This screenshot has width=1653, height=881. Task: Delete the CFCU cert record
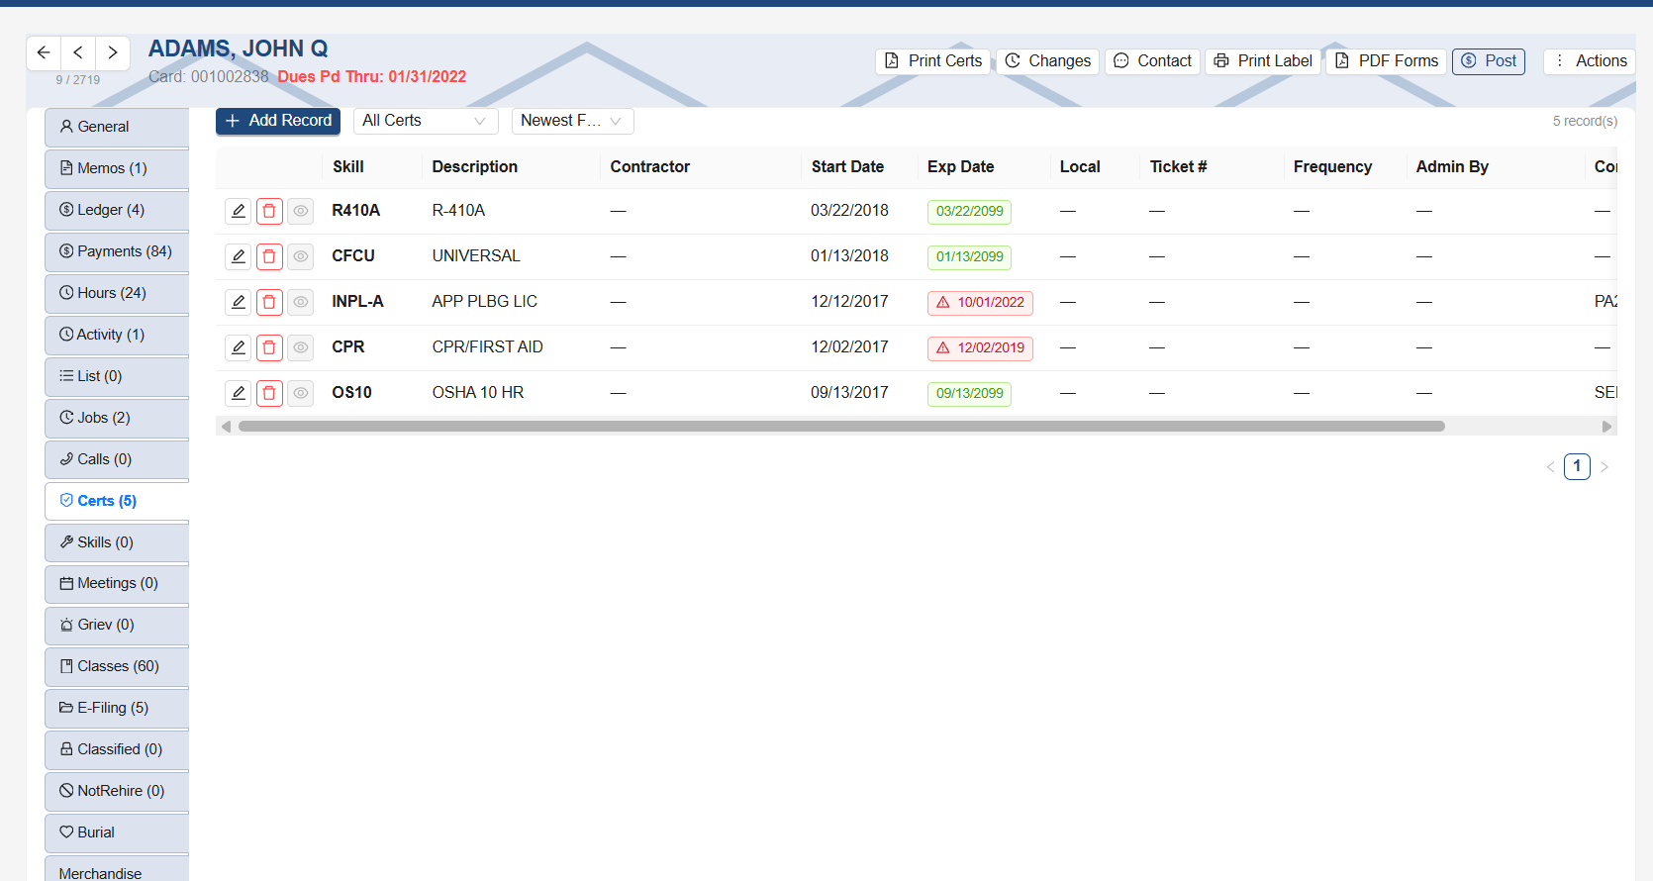(269, 256)
